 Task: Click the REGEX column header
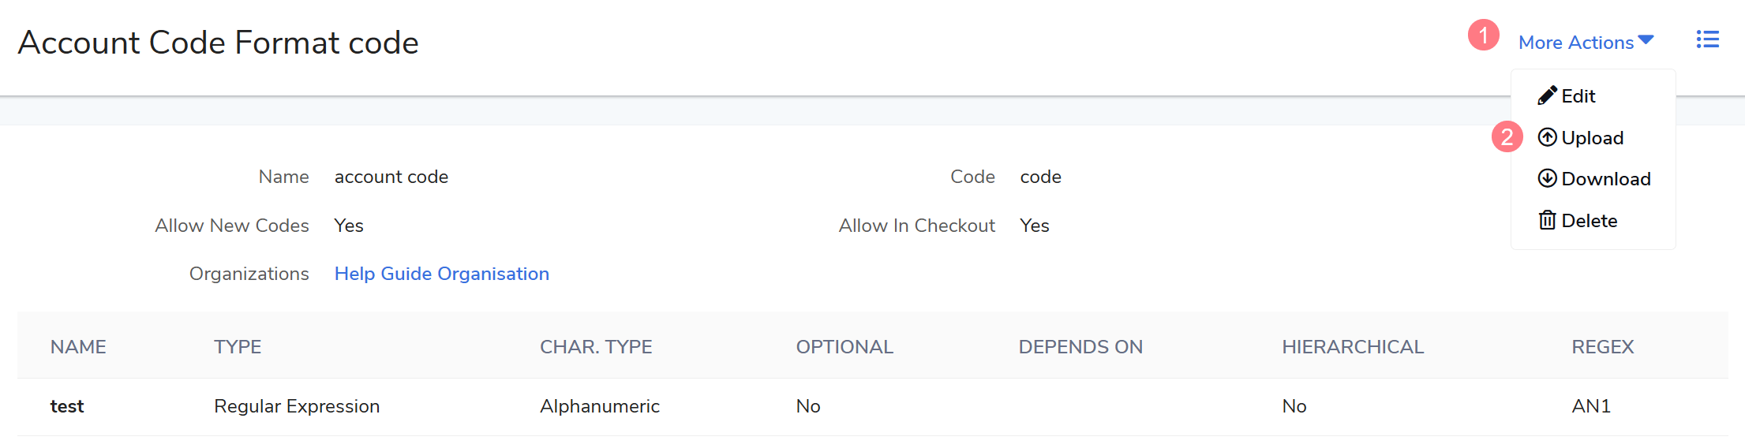point(1602,347)
